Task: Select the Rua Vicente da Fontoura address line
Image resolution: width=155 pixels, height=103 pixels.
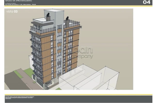Action: (x=21, y=5)
